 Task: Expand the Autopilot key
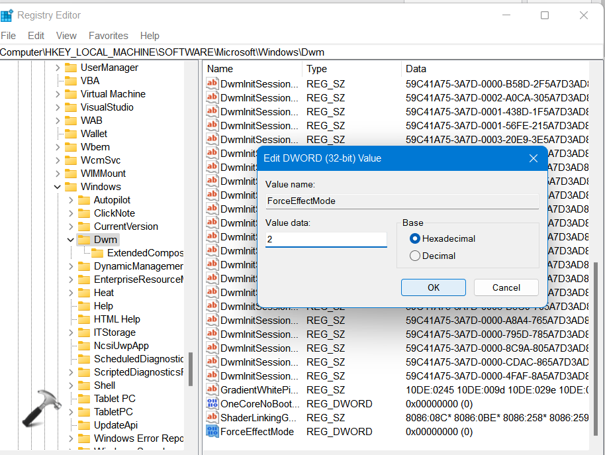71,200
